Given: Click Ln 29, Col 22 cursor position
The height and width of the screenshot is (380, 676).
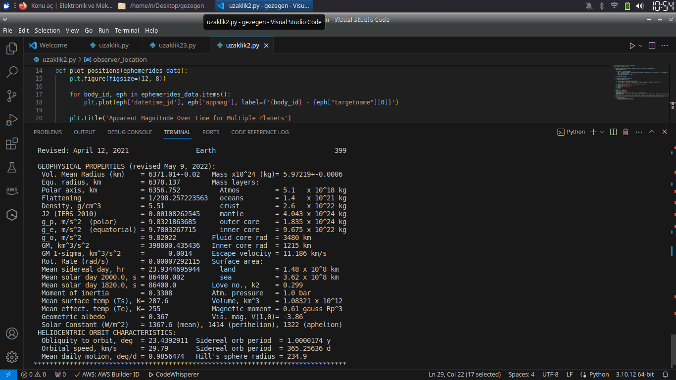Looking at the screenshot, I should 465,375.
